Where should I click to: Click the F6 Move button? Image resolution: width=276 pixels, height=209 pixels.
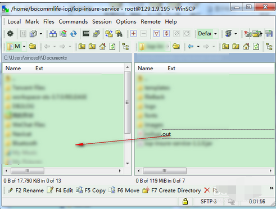pos(124,190)
